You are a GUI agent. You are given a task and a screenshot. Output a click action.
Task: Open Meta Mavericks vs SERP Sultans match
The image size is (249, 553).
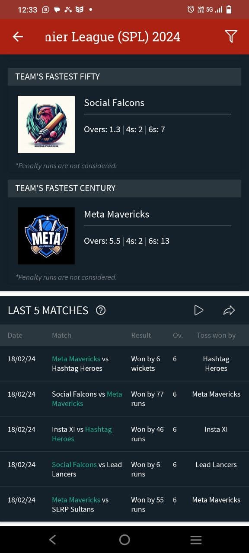pyautogui.click(x=124, y=505)
